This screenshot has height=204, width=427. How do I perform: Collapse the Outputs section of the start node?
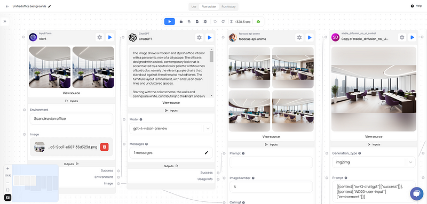72,164
